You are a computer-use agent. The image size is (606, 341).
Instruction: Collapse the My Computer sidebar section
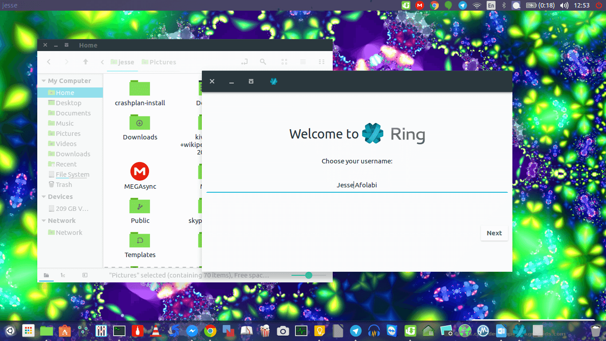pyautogui.click(x=43, y=81)
